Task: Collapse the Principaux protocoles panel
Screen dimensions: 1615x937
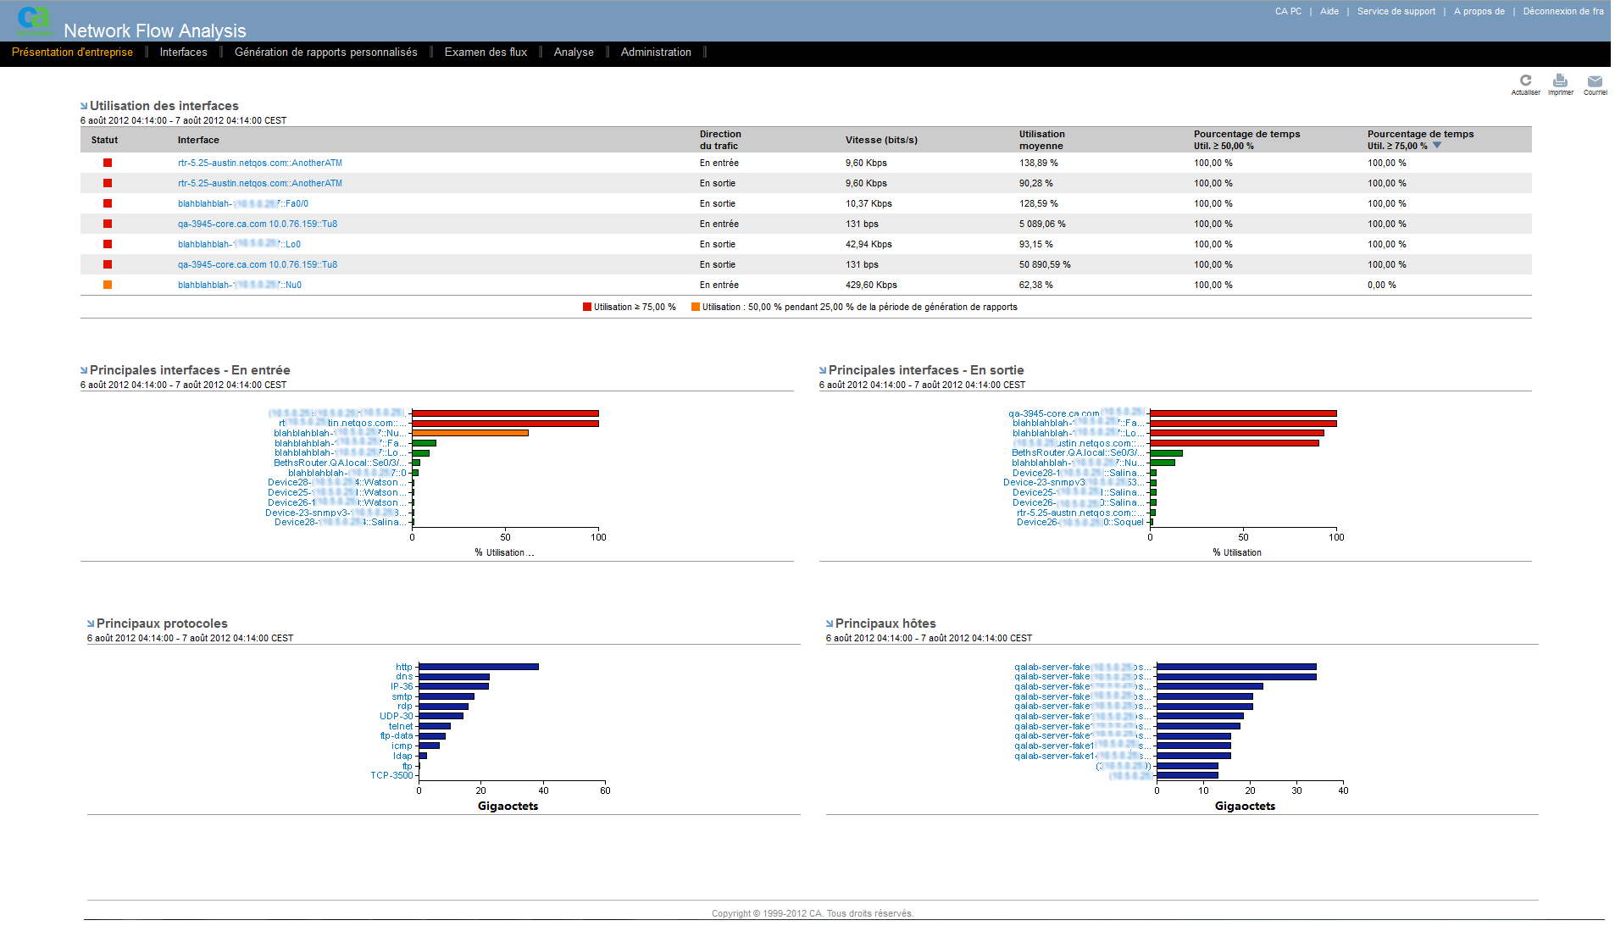Action: click(91, 624)
